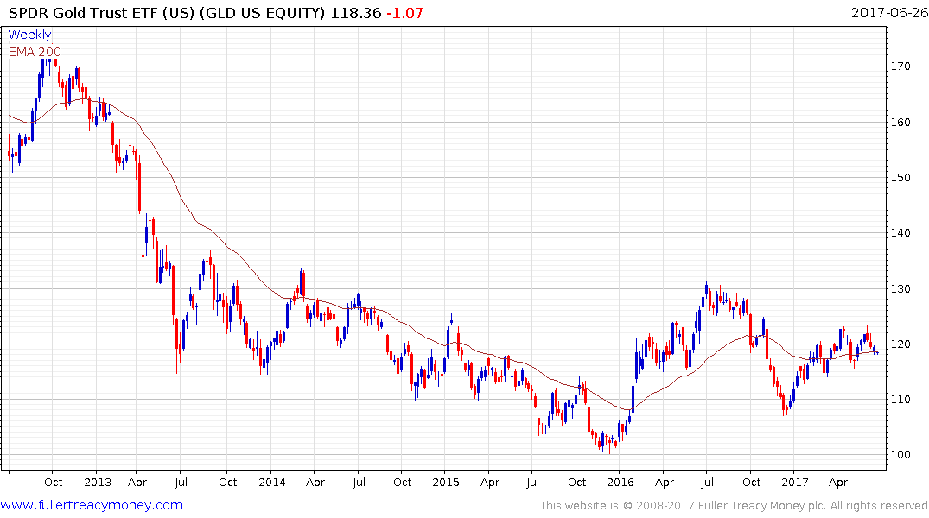Viewport: 929px width, 518px height.
Task: Click the 170 price axis label
Action: [x=900, y=66]
